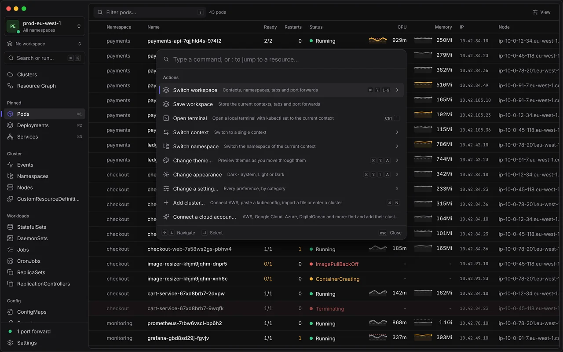563x352 pixels.
Task: Click the Clusters cloud icon in sidebar
Action: pos(10,74)
